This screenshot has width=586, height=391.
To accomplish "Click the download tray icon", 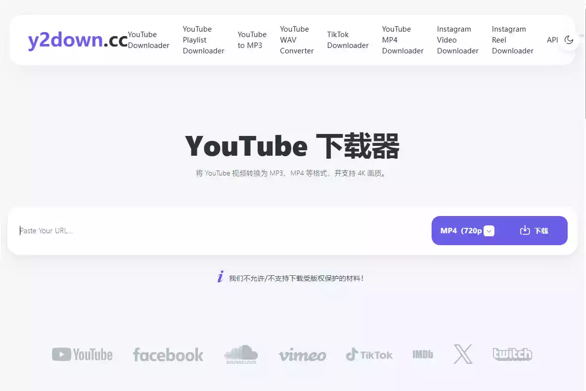I will [x=525, y=230].
